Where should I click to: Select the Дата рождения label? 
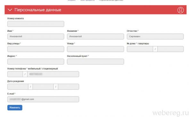pyautogui.click(x=16, y=81)
